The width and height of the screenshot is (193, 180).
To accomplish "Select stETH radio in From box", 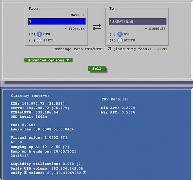I will (32, 40).
